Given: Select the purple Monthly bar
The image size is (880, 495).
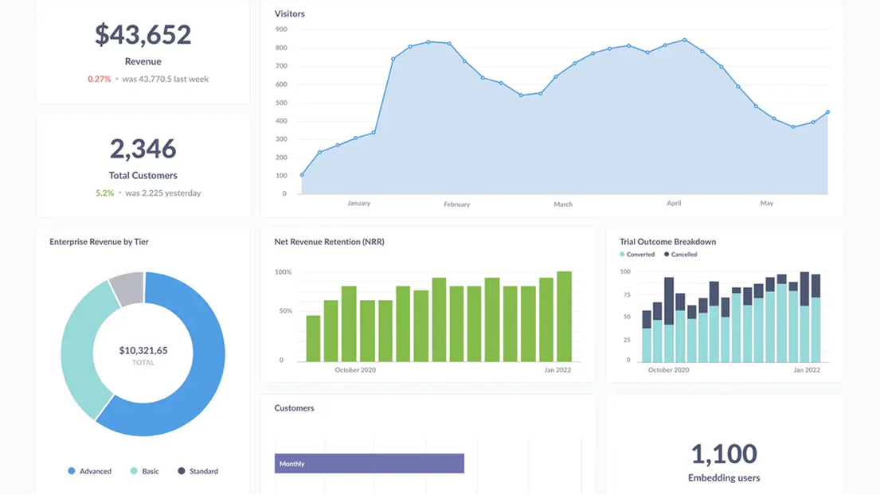Looking at the screenshot, I should coord(369,463).
